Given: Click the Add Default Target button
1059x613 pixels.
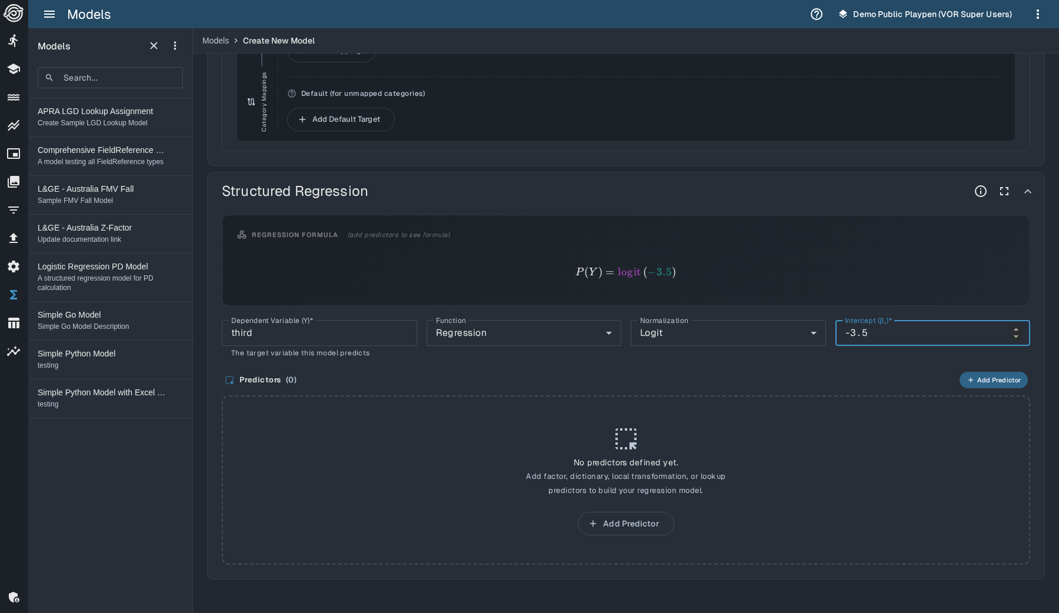Looking at the screenshot, I should (340, 119).
